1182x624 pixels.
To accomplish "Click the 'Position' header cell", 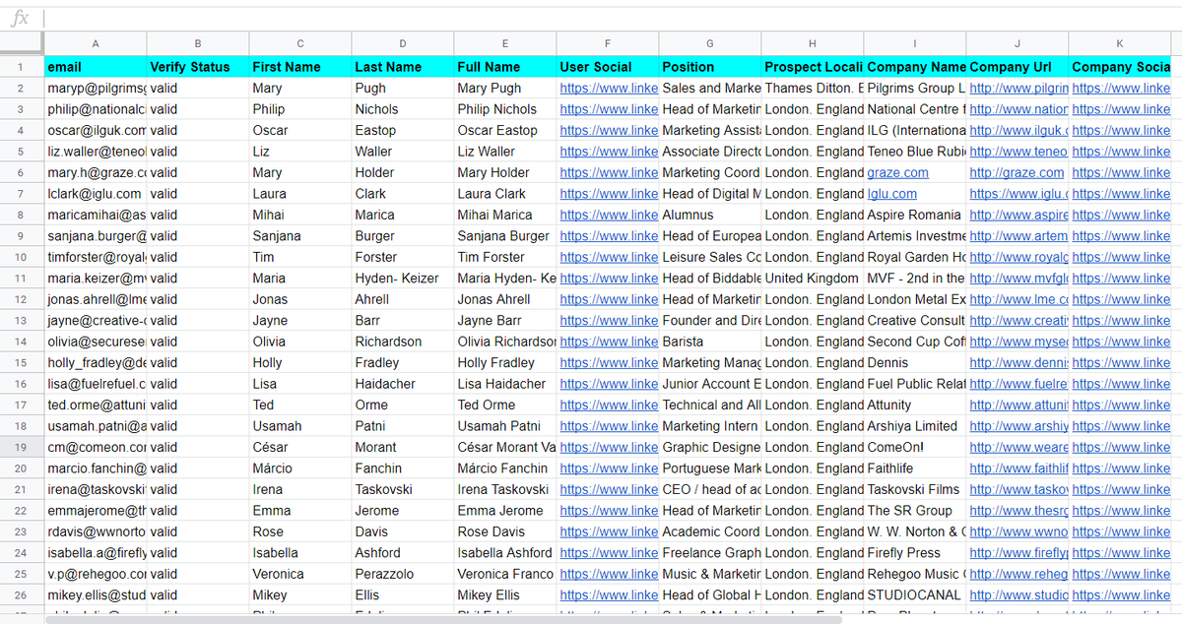I will point(710,67).
